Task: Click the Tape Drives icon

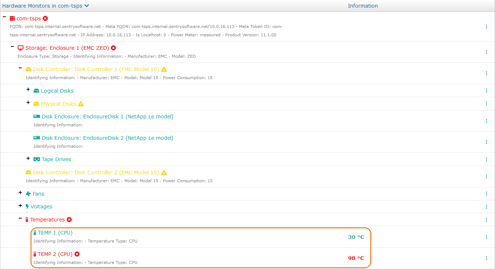Action: coord(37,159)
